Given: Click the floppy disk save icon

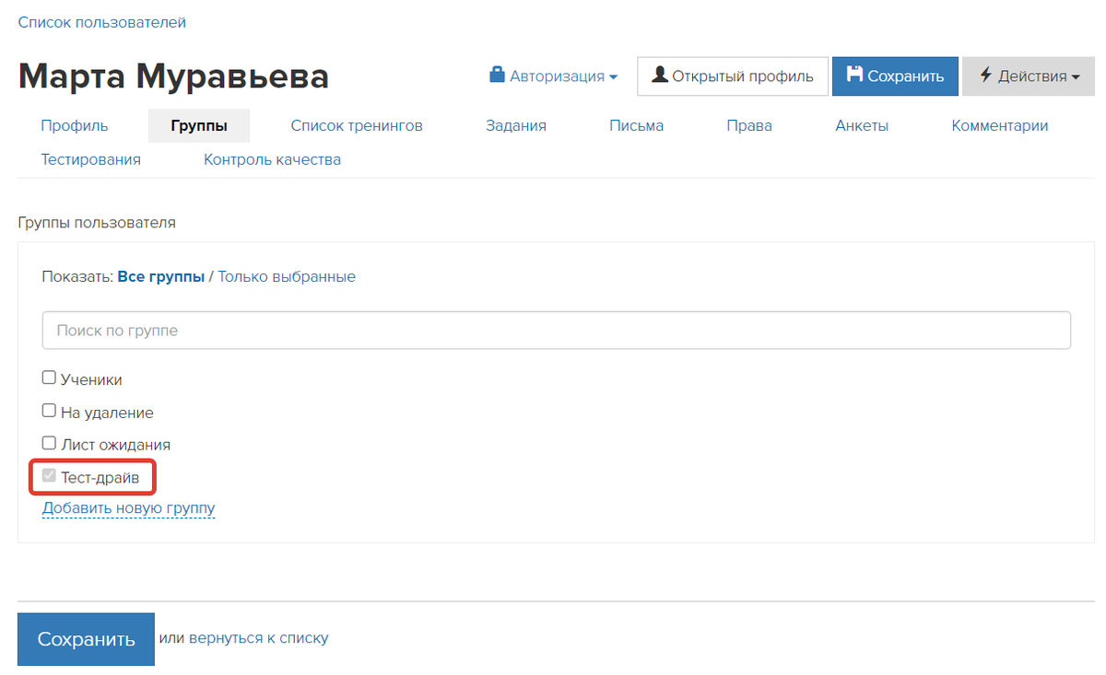Looking at the screenshot, I should click(x=854, y=76).
